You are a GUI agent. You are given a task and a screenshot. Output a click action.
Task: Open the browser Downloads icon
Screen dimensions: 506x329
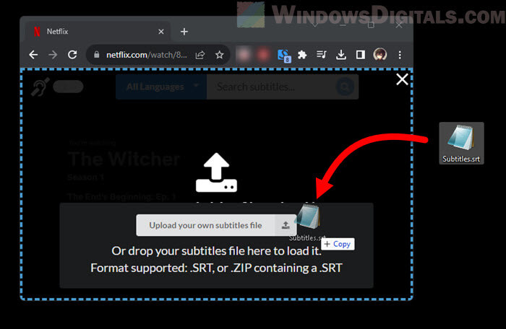pyautogui.click(x=340, y=55)
